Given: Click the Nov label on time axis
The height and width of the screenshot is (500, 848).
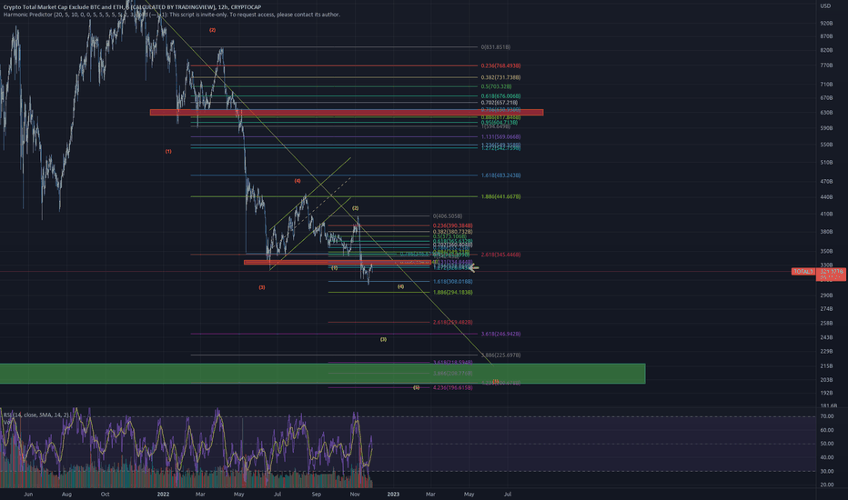Looking at the screenshot, I should point(355,494).
